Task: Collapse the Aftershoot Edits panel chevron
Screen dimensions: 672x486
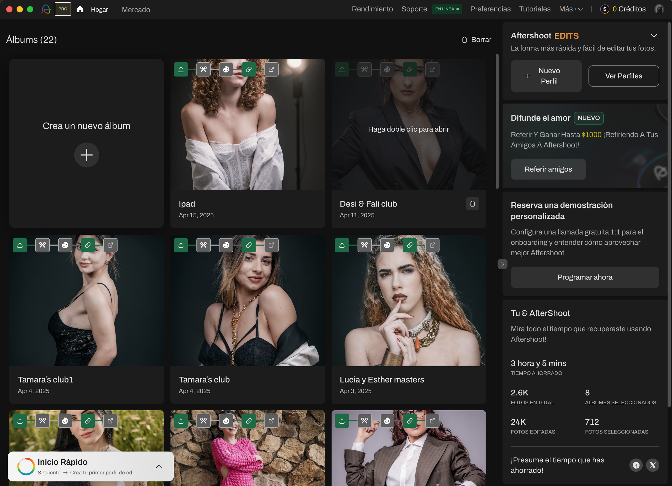Action: coord(654,36)
